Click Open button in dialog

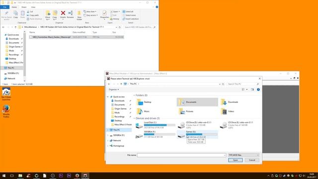[235, 160]
